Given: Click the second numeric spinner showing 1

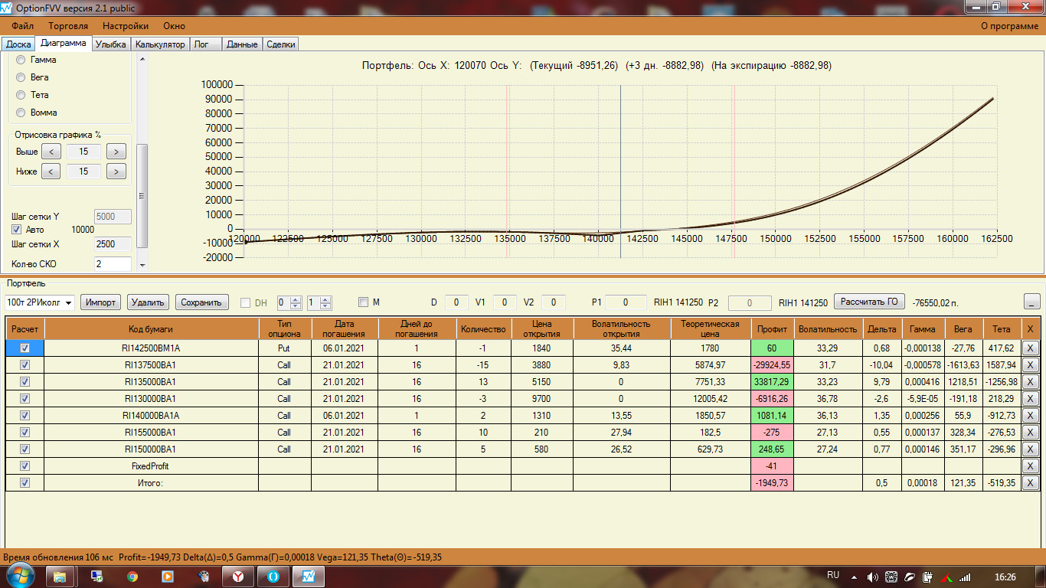Looking at the screenshot, I should pyautogui.click(x=319, y=302).
